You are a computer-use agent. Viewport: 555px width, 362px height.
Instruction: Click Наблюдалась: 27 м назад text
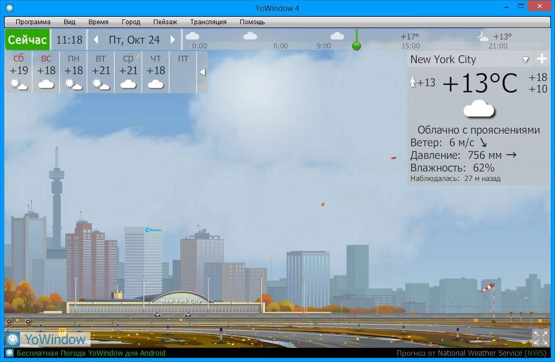click(x=455, y=178)
